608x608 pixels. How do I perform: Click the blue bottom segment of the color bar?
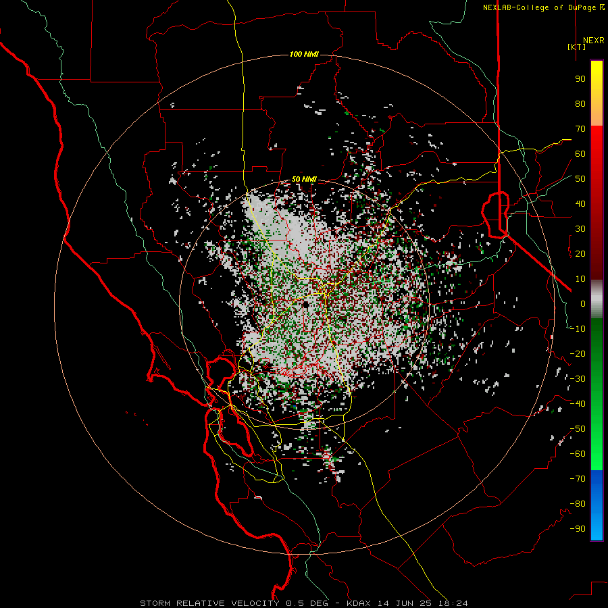tap(597, 505)
